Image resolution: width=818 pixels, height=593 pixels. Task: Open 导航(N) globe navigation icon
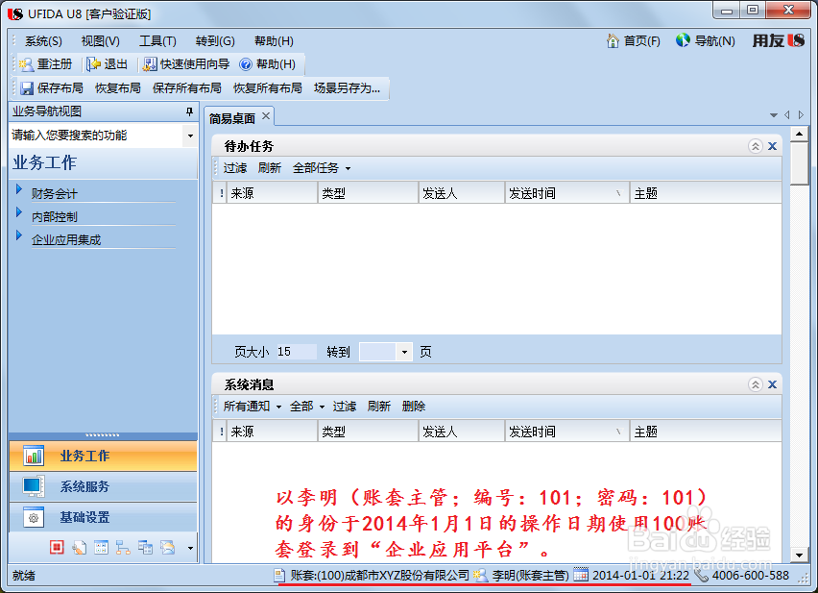click(683, 40)
